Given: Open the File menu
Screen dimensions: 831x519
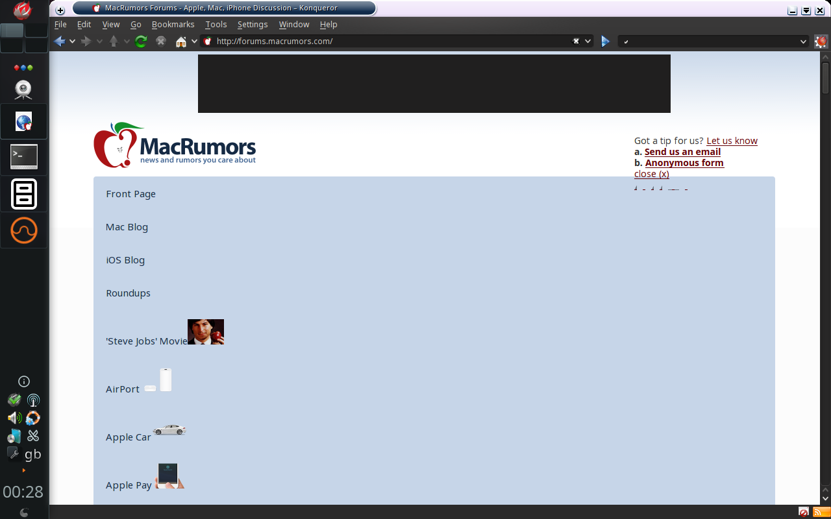Looking at the screenshot, I should [60, 25].
